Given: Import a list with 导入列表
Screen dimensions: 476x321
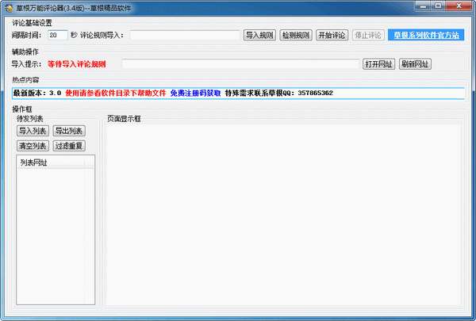Looking at the screenshot, I should click(33, 131).
